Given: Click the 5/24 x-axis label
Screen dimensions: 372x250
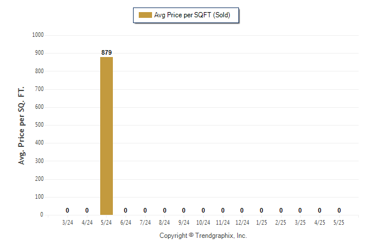Looking at the screenshot, I should point(107,222).
